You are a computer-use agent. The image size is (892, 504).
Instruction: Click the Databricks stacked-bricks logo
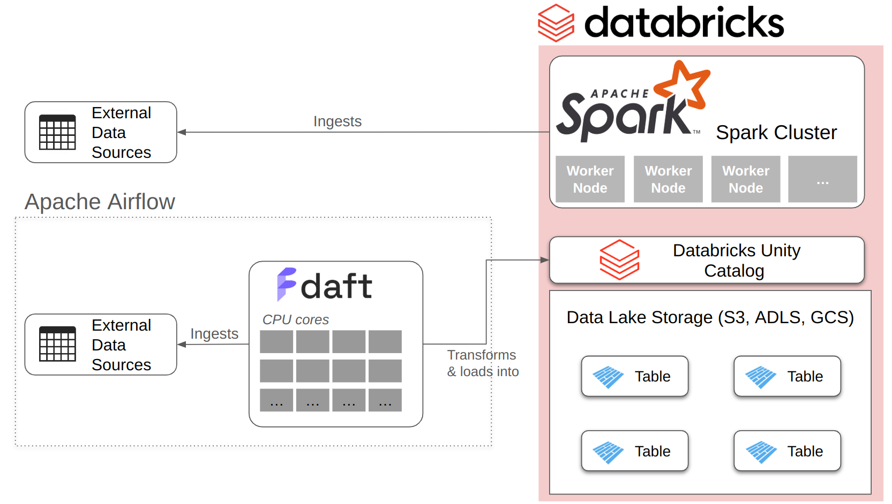(x=556, y=22)
